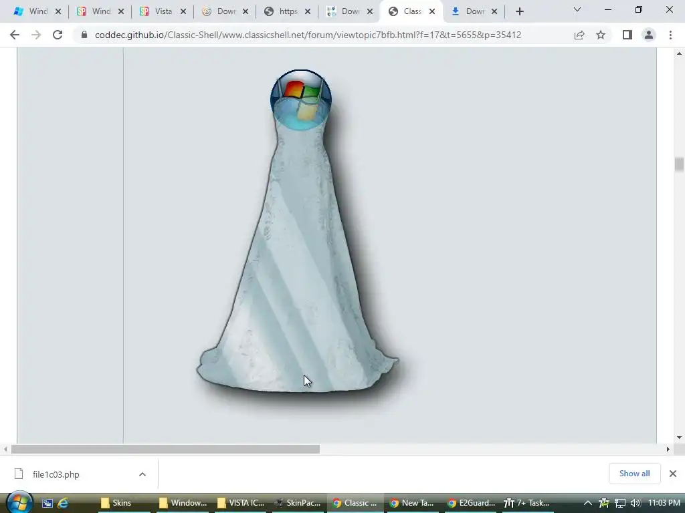
Task: Click the vertical scrollbar thumb
Action: click(x=679, y=165)
